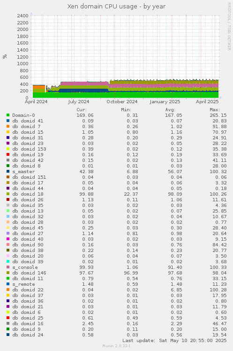
Task: Click the Domain-0 average value '167.05'
Action: [173, 115]
